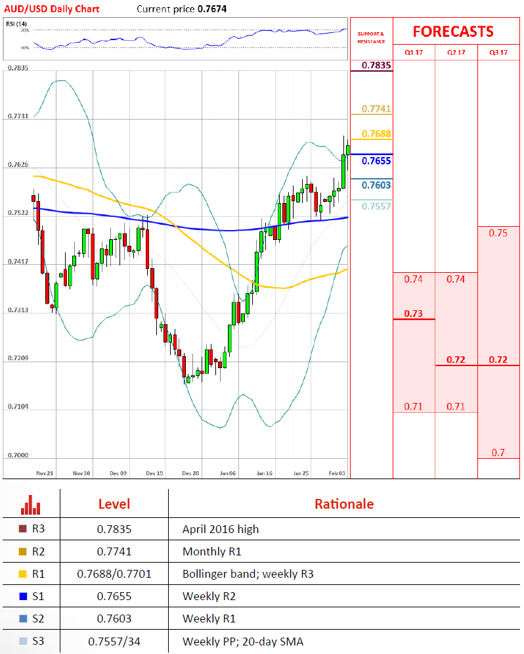Click the Current price 0.7674 text
Image resolution: width=524 pixels, height=654 pixels.
pos(182,9)
